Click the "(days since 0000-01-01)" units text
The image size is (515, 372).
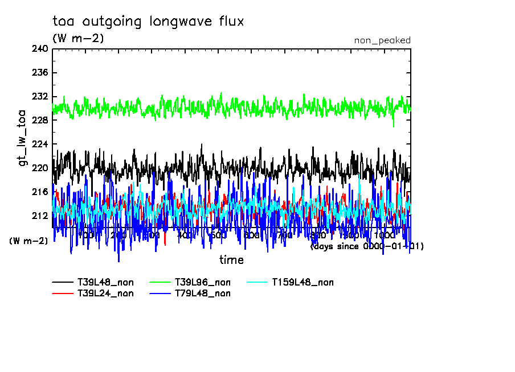click(x=367, y=246)
